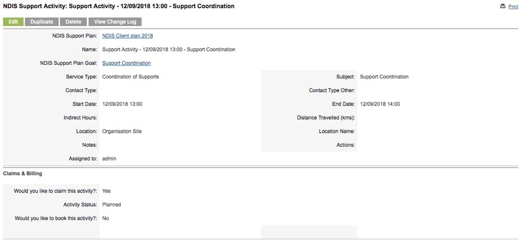Click the Start Date value 12/09/2018 13:00
The height and width of the screenshot is (244, 523).
pos(123,104)
